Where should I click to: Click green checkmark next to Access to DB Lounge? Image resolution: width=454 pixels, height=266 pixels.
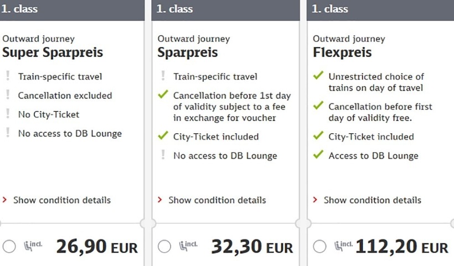point(318,155)
